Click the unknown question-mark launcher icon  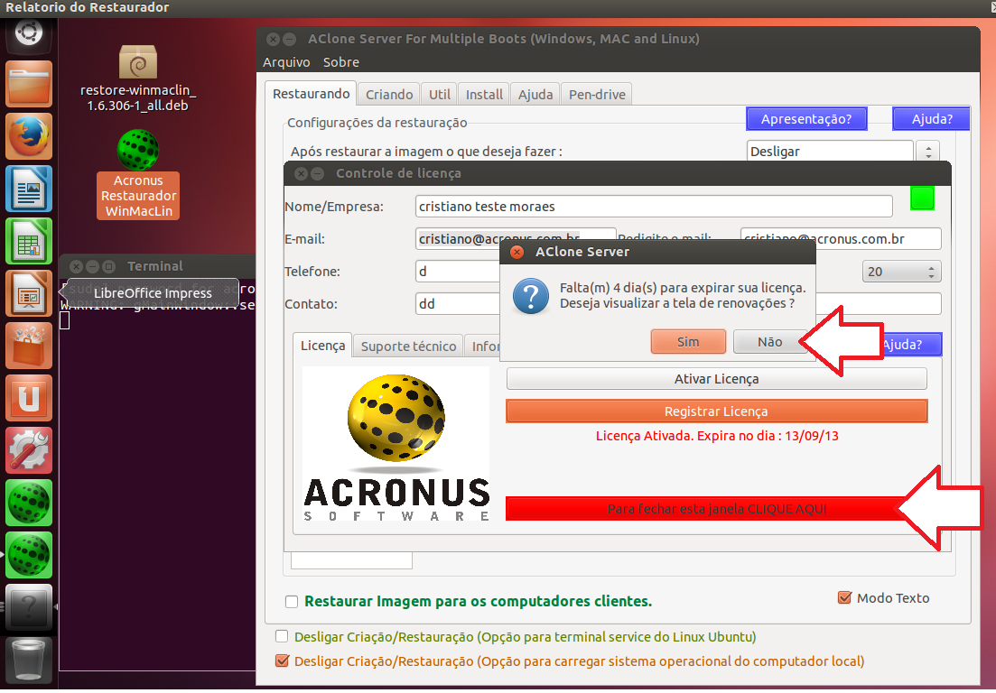pyautogui.click(x=29, y=606)
